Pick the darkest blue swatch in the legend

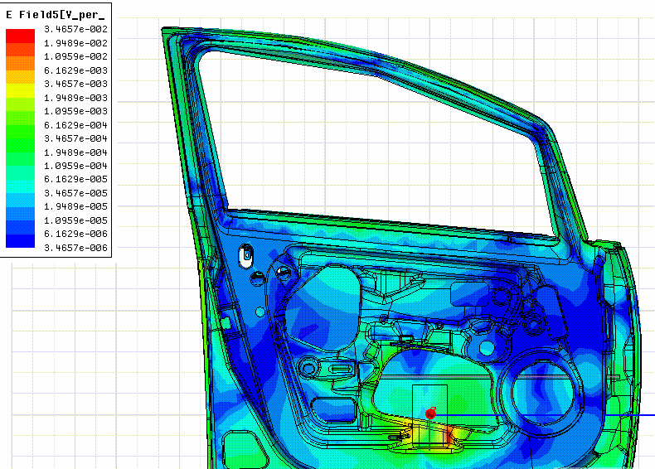(20, 241)
